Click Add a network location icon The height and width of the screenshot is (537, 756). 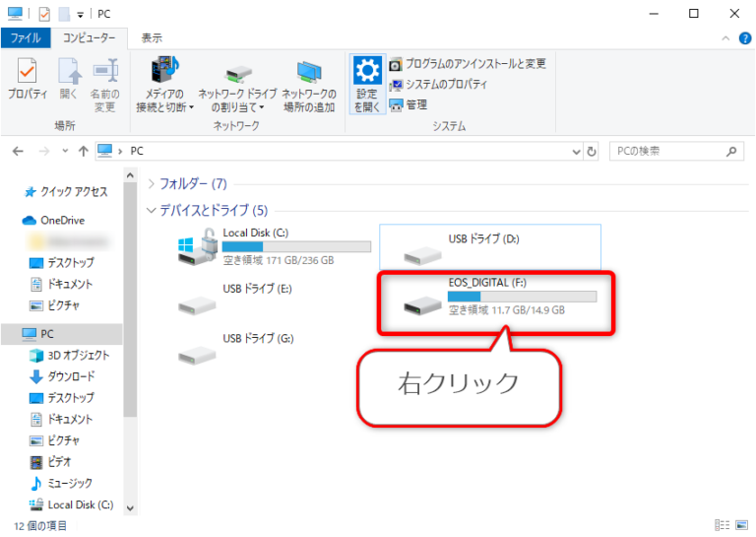(309, 86)
